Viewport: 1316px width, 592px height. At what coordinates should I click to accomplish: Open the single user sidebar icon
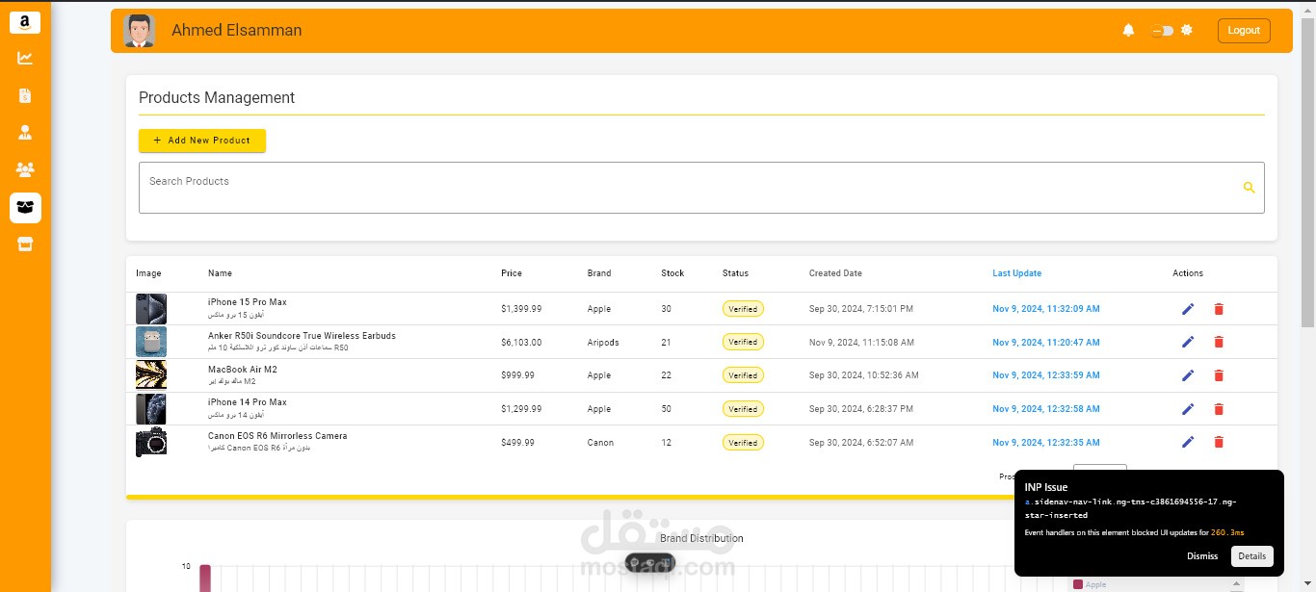(25, 132)
